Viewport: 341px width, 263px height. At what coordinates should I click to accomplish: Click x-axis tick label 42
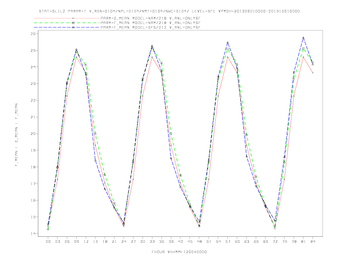tap(180, 242)
